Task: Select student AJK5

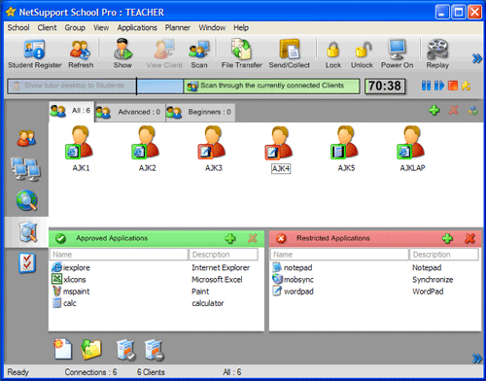Action: [x=346, y=149]
